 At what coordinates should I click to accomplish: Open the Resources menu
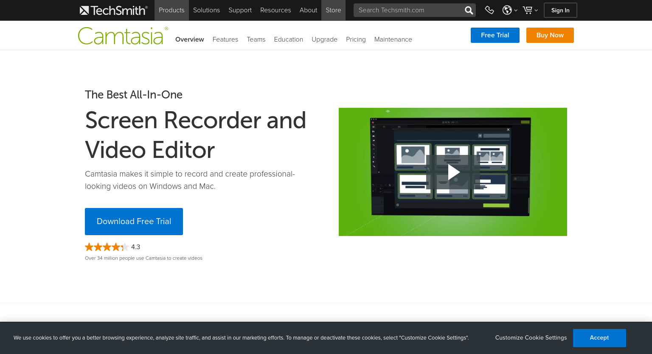tap(275, 10)
